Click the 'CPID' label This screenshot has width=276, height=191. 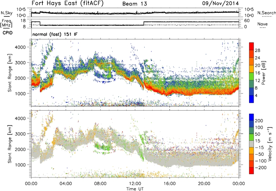[8, 33]
